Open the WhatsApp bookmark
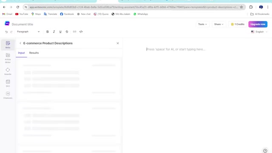 [141, 14]
